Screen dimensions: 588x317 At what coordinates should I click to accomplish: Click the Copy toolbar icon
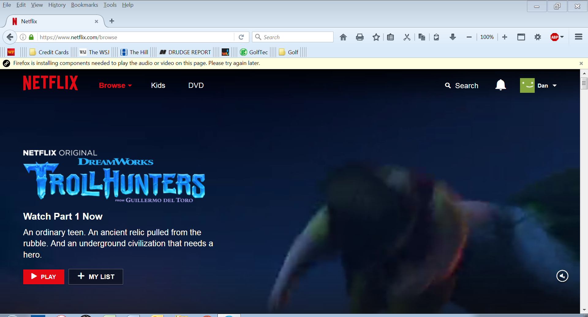[x=422, y=37]
